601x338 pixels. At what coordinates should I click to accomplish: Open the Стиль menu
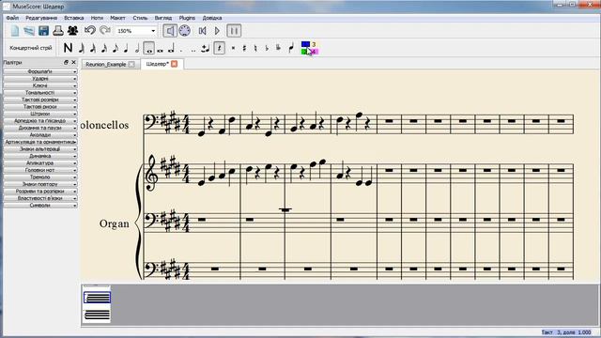(x=140, y=18)
